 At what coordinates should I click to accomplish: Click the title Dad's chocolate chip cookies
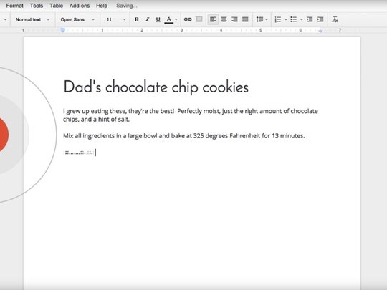coord(156,87)
